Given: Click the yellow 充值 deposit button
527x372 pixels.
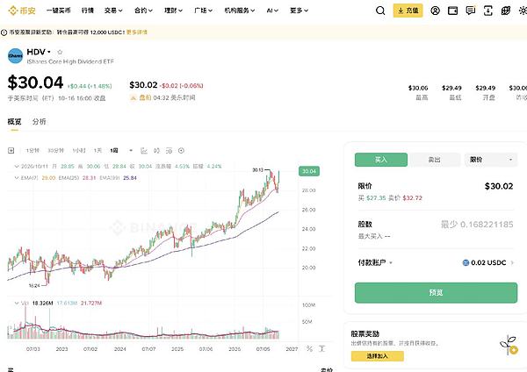Looking at the screenshot, I should point(408,11).
